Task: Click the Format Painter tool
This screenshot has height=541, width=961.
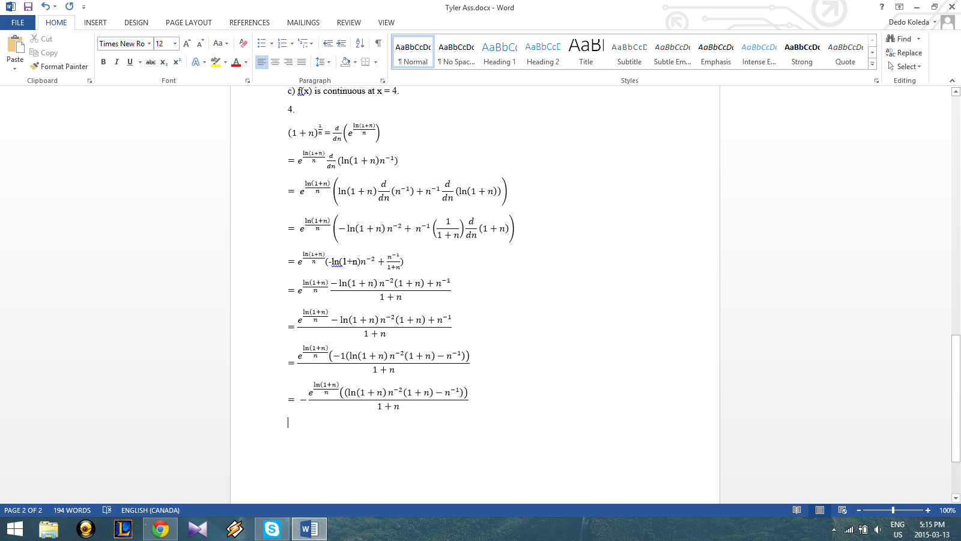Action: pyautogui.click(x=59, y=67)
